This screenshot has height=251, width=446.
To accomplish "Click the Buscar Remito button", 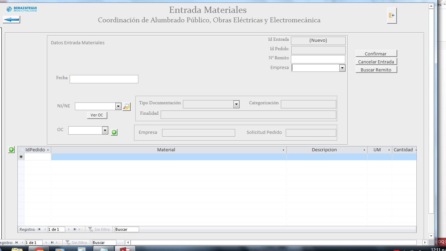I will click(376, 70).
